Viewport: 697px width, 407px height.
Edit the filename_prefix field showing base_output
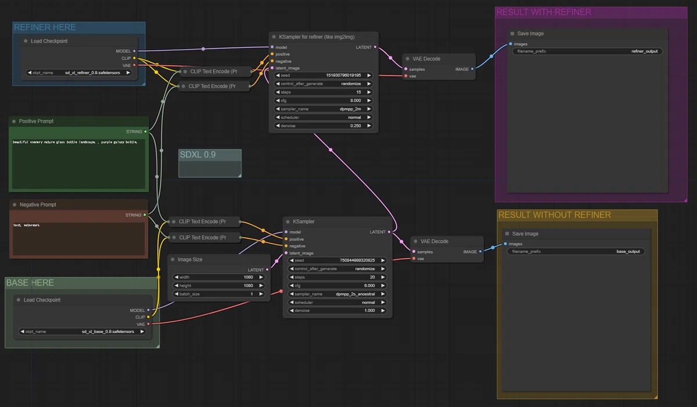click(x=576, y=252)
